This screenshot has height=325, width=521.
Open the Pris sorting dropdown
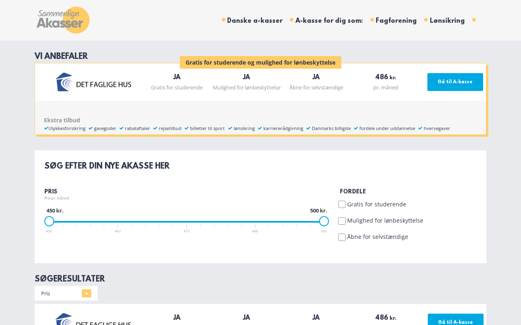(x=66, y=293)
